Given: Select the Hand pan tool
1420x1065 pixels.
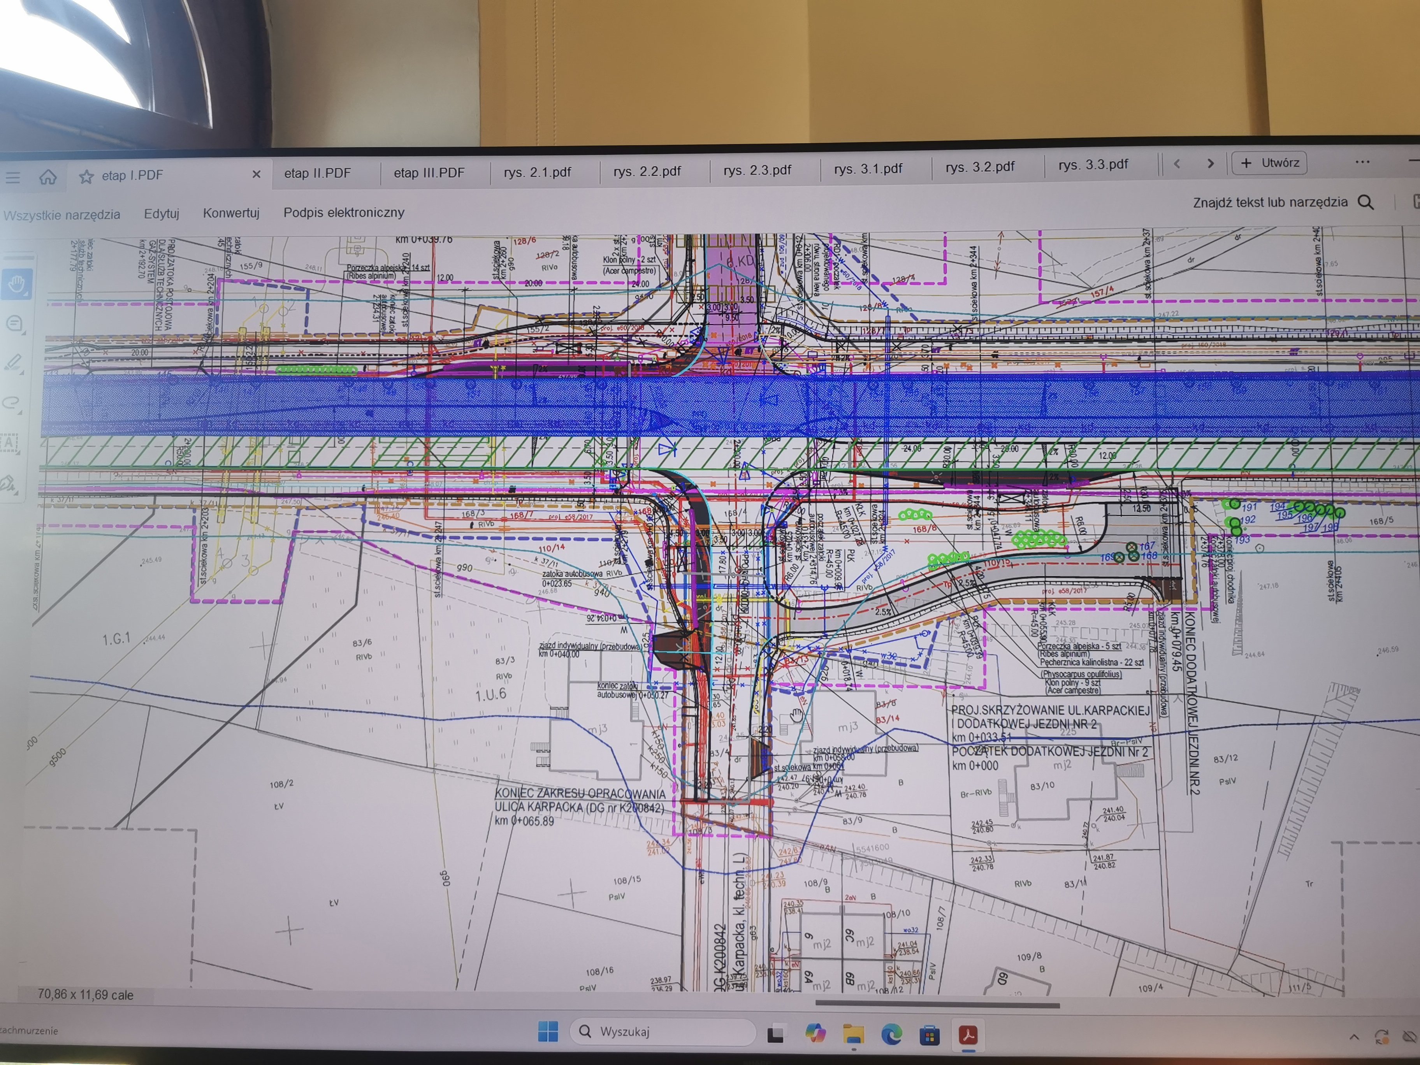Looking at the screenshot, I should (16, 285).
